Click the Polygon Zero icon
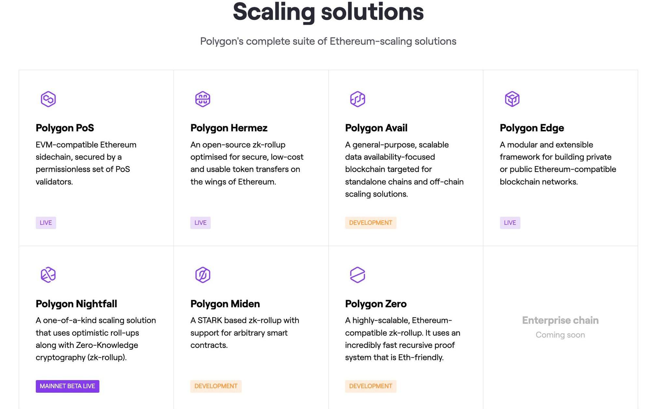651x409 pixels. pyautogui.click(x=357, y=275)
